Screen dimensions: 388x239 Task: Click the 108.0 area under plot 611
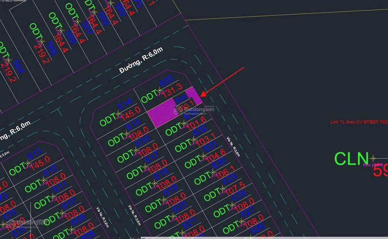tap(66, 196)
